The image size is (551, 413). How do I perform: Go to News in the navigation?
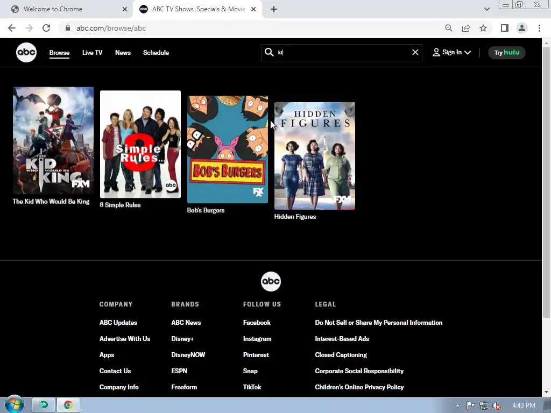[123, 53]
